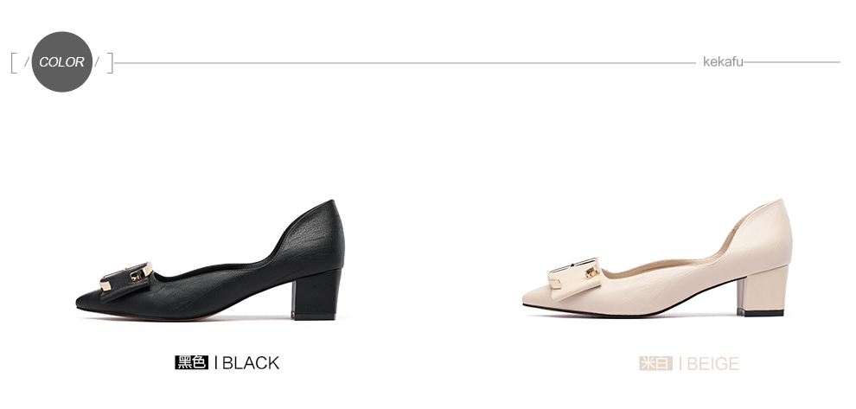Click the long divider line before kekafu
Screen dimensions: 856x409
405,63
